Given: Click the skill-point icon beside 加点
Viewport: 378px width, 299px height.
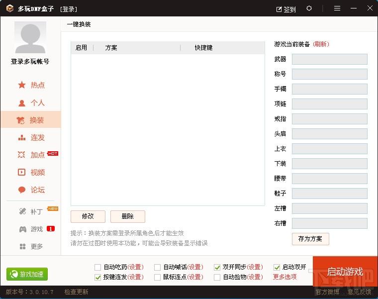Looking at the screenshot, I should pyautogui.click(x=21, y=155).
